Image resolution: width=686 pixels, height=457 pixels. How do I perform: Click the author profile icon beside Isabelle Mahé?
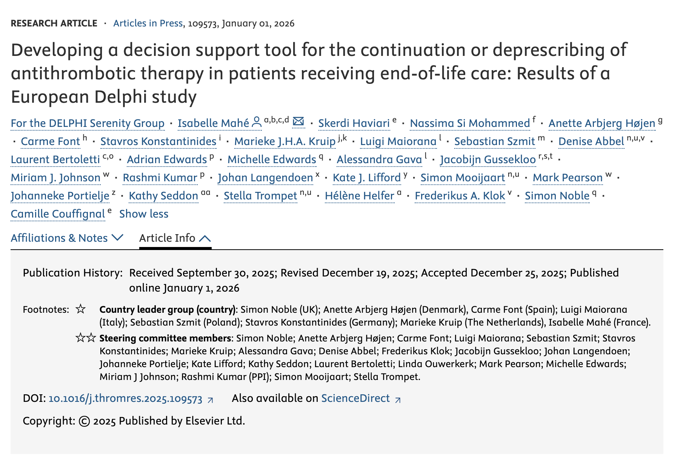(x=257, y=122)
